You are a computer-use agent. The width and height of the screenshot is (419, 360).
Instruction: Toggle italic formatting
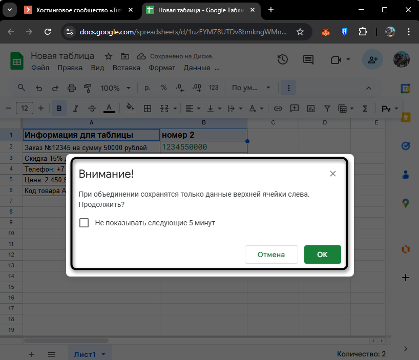click(76, 109)
